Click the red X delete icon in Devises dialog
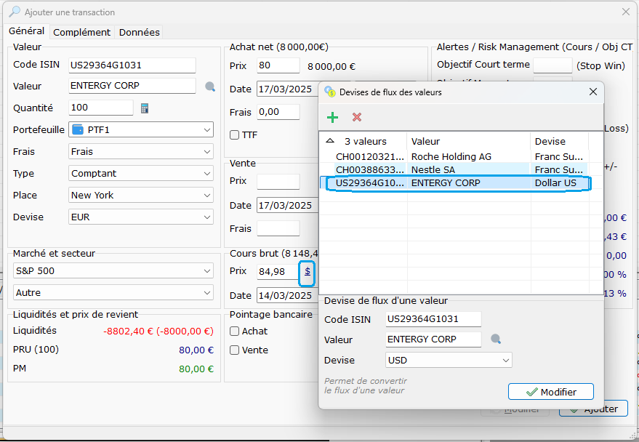 (357, 117)
